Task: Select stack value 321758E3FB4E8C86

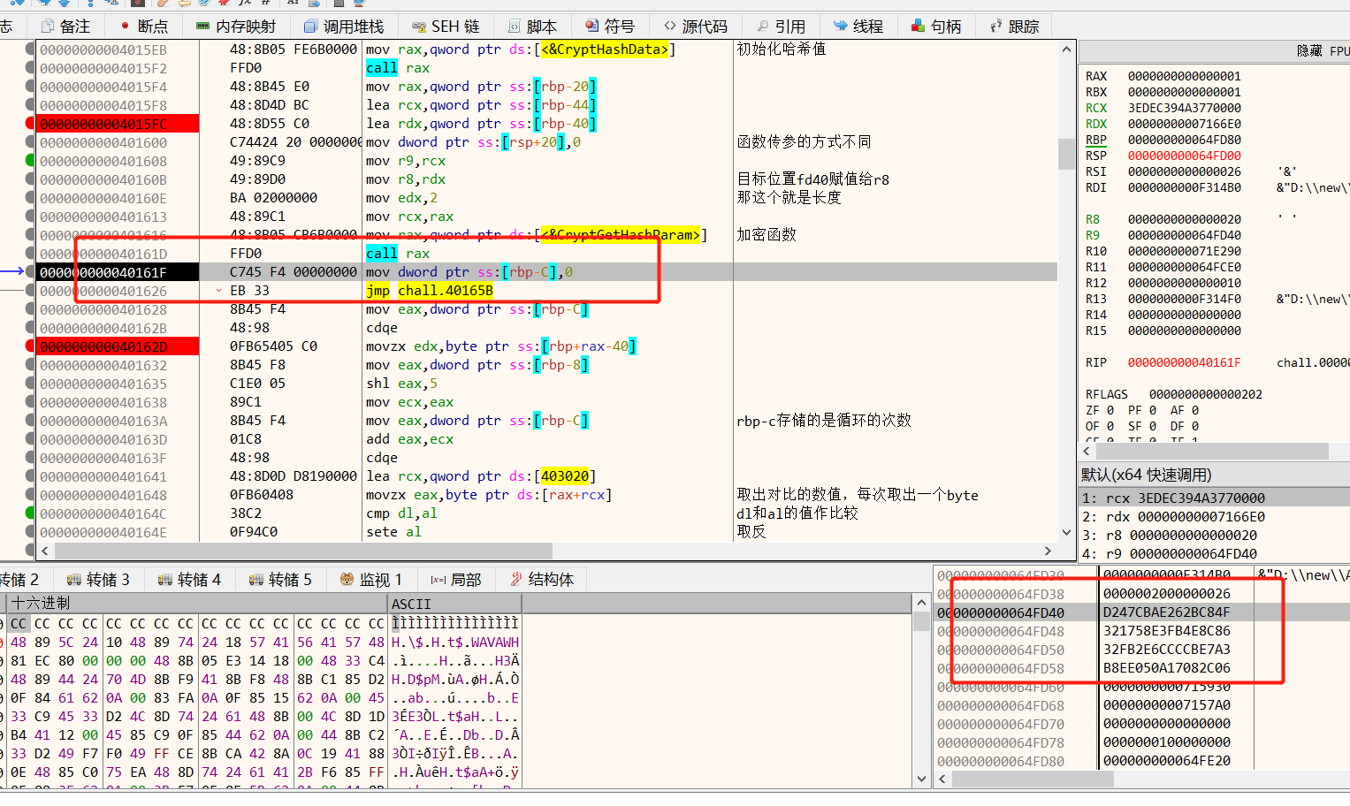Action: pyautogui.click(x=1167, y=631)
